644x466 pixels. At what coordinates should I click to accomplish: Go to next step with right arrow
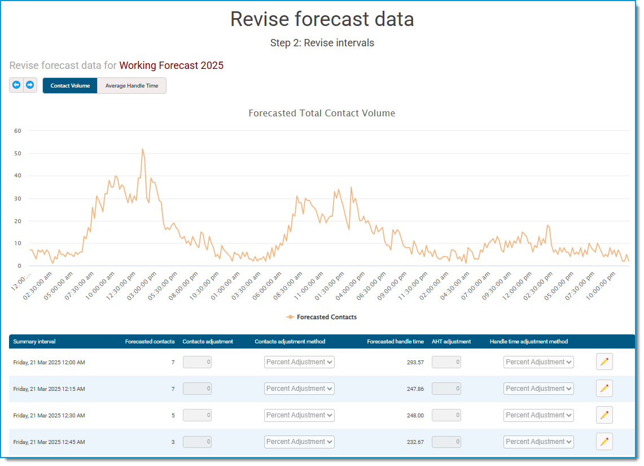pos(30,85)
